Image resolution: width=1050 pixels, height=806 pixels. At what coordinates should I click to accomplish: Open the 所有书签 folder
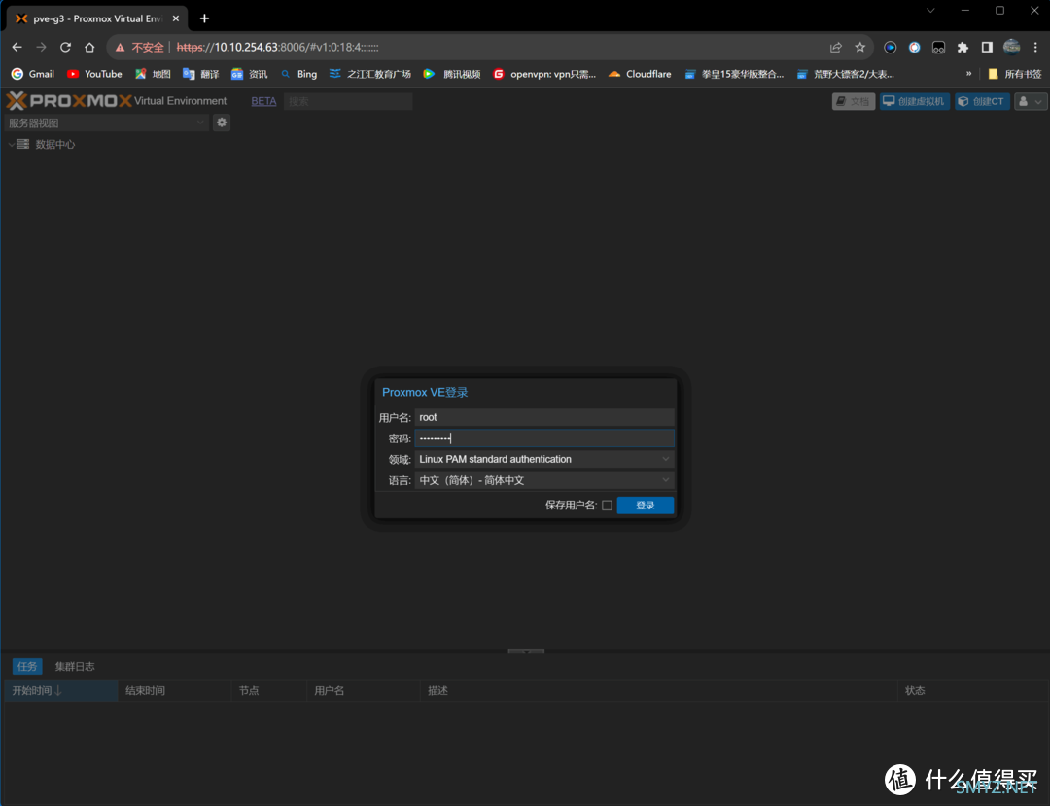pyautogui.click(x=1014, y=74)
